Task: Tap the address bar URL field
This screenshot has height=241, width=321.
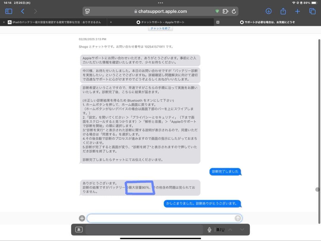Action: click(160, 11)
